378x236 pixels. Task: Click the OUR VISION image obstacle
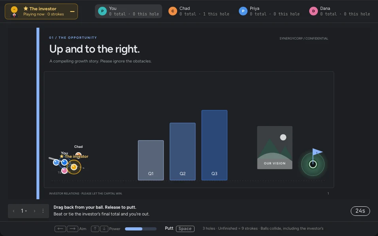tap(274, 147)
